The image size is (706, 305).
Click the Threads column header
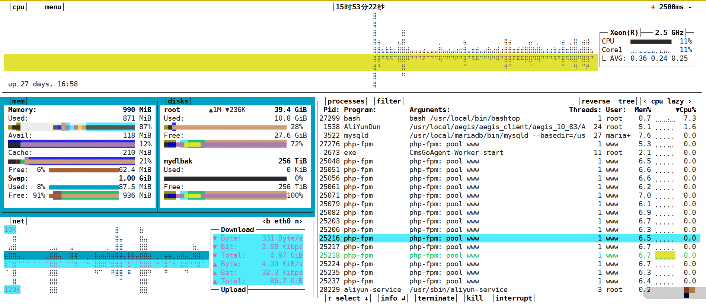pyautogui.click(x=585, y=110)
